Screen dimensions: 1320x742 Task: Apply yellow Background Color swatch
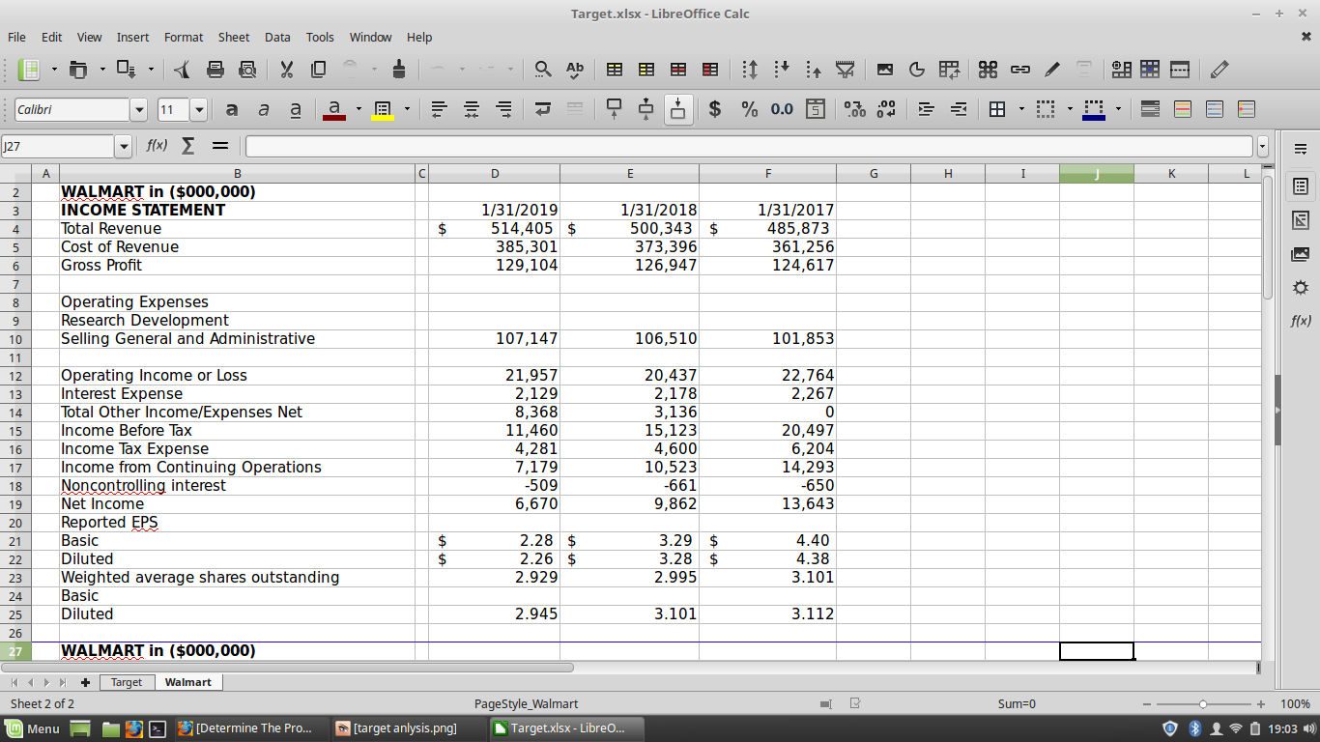point(382,109)
